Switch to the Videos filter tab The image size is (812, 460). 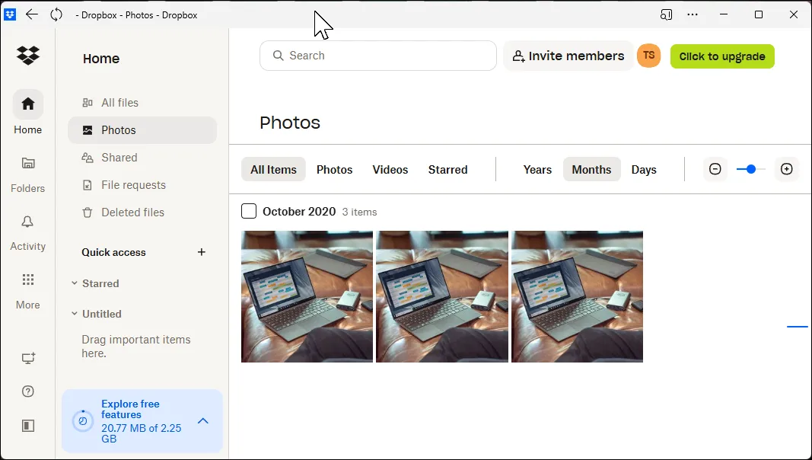point(390,169)
